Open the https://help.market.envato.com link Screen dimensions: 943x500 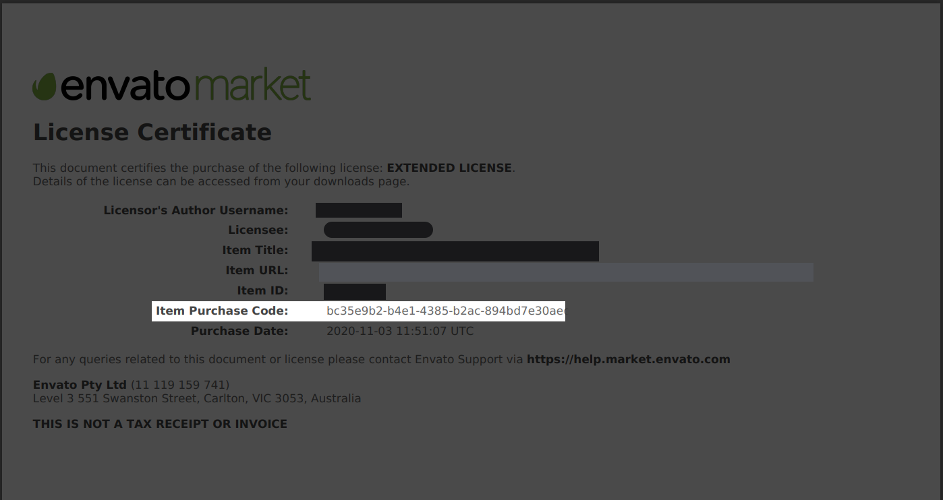(x=628, y=359)
